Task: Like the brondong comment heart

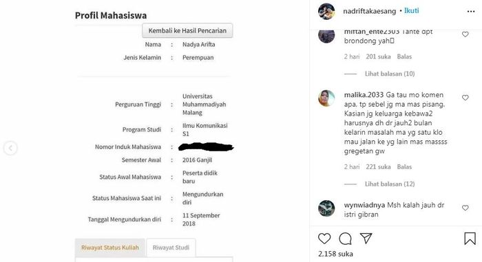Action: point(465,34)
